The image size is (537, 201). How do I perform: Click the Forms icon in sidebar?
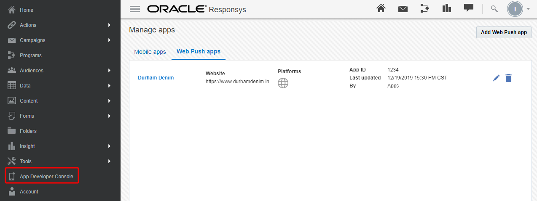click(12, 116)
